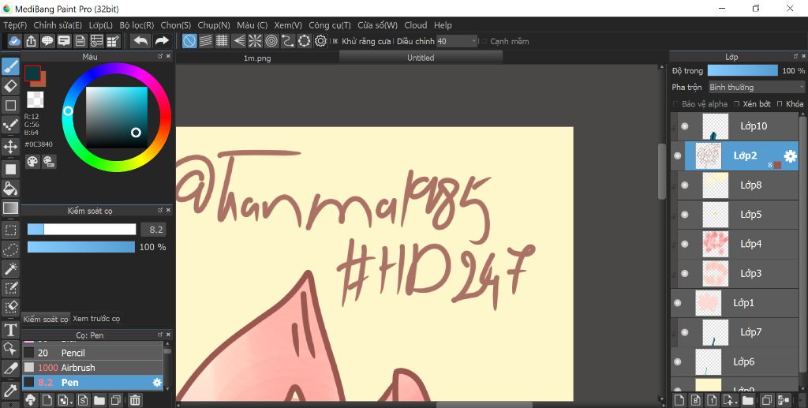
Task: Open Pha trộn blend mode dropdown
Action: click(757, 87)
